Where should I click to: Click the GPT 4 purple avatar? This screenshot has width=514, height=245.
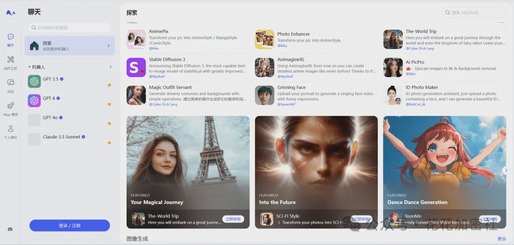34,100
